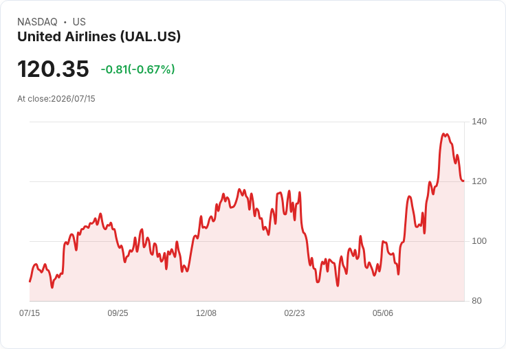Click the 120.35 price value

coord(53,69)
